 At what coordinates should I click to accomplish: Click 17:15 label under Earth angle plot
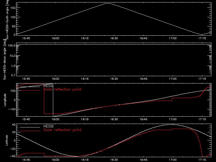point(202,38)
